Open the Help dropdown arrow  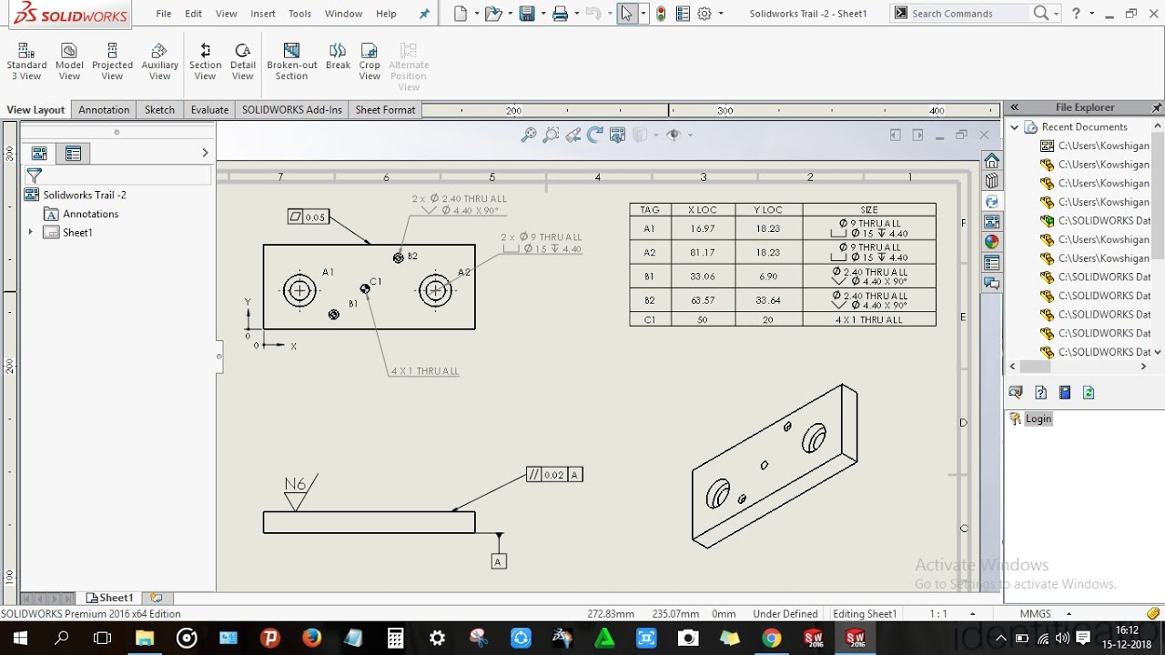coord(1090,14)
